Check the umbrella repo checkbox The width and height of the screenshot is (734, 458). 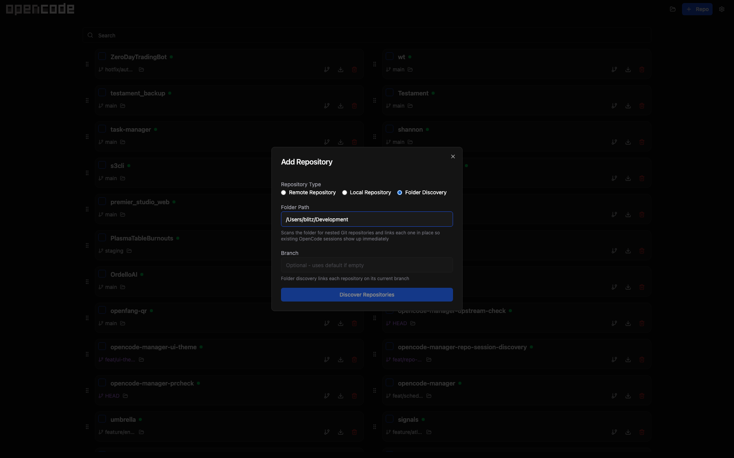tap(102, 419)
